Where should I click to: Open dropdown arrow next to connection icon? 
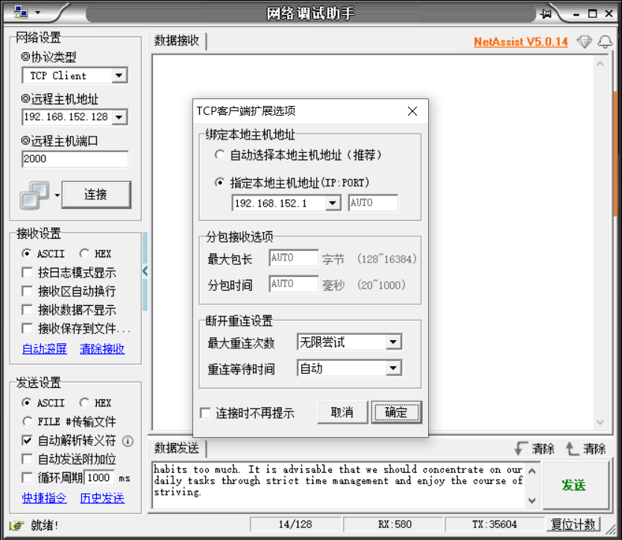click(57, 195)
